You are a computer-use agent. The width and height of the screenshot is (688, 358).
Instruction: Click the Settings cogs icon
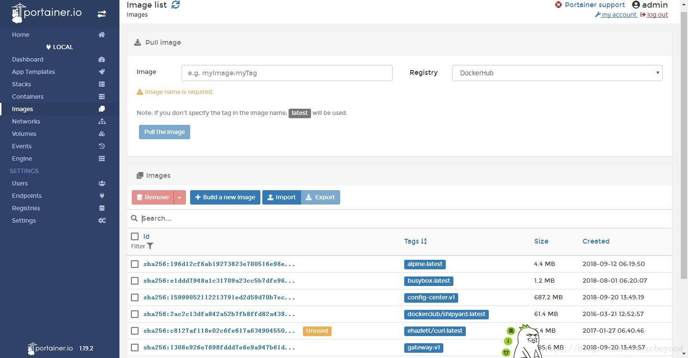click(x=102, y=221)
